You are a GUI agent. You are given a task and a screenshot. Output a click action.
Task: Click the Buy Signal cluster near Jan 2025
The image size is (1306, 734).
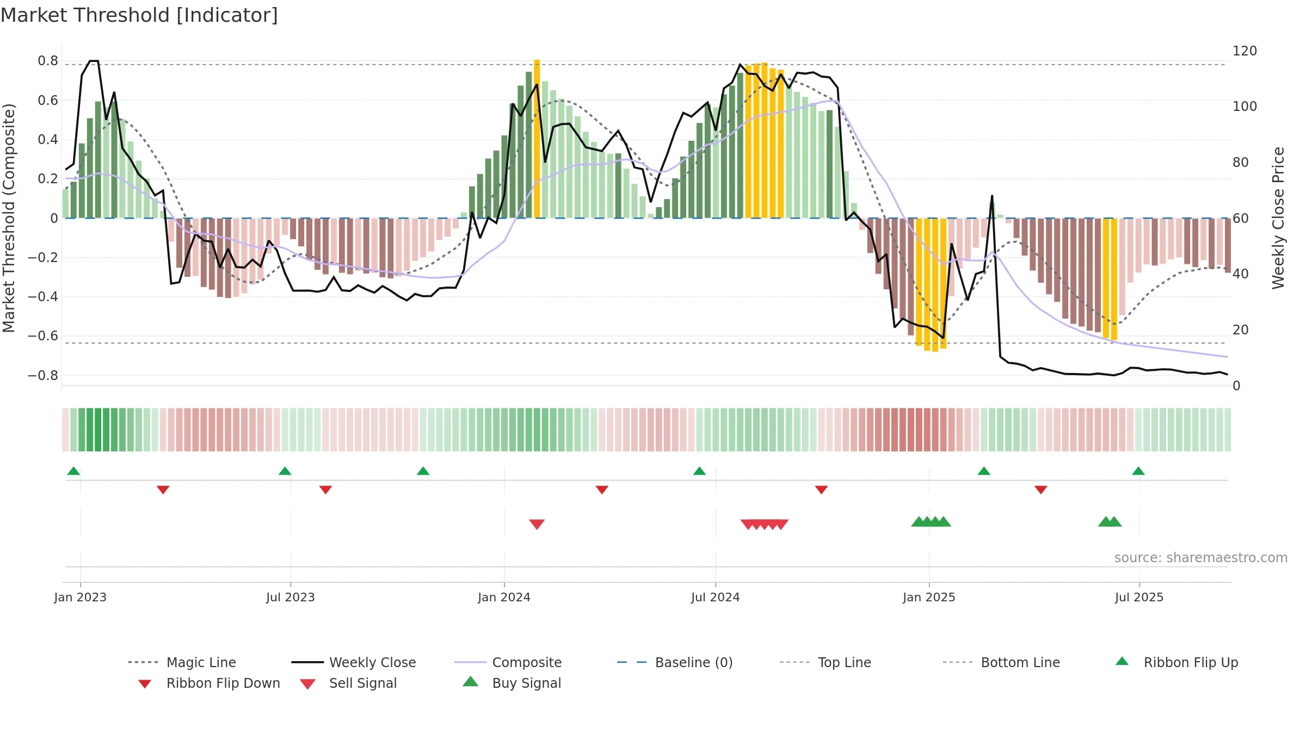tap(931, 521)
